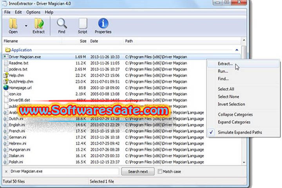Click the Readme.txt size 11.2 K
Screen dimensions: 282x188
(x=81, y=63)
